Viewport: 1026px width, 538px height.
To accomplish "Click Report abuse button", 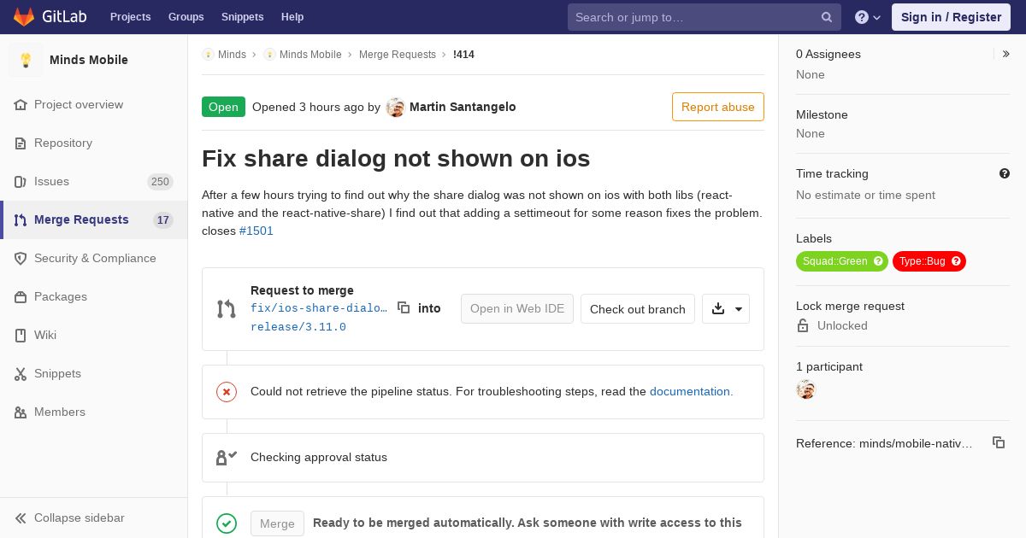I will [x=718, y=107].
